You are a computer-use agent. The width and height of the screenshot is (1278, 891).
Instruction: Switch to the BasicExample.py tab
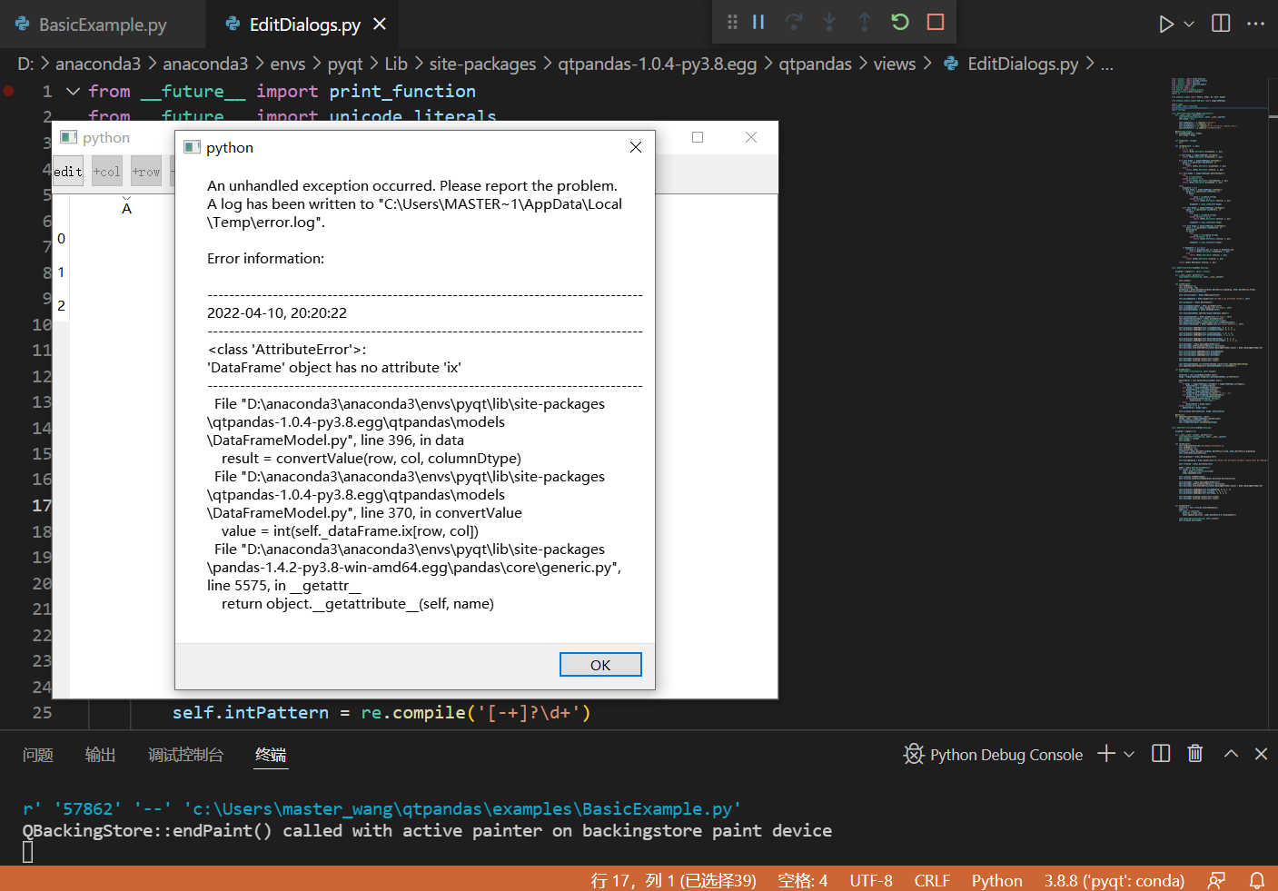(x=103, y=25)
